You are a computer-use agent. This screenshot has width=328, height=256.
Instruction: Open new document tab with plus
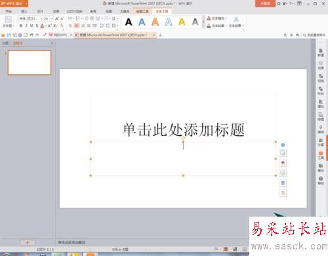point(160,35)
